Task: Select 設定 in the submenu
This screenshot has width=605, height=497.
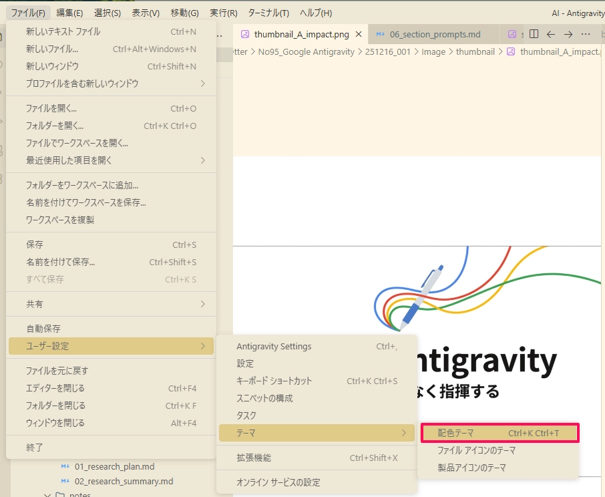Action: 317,363
